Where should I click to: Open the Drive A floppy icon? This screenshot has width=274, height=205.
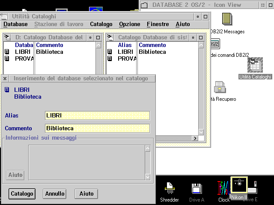(197, 188)
